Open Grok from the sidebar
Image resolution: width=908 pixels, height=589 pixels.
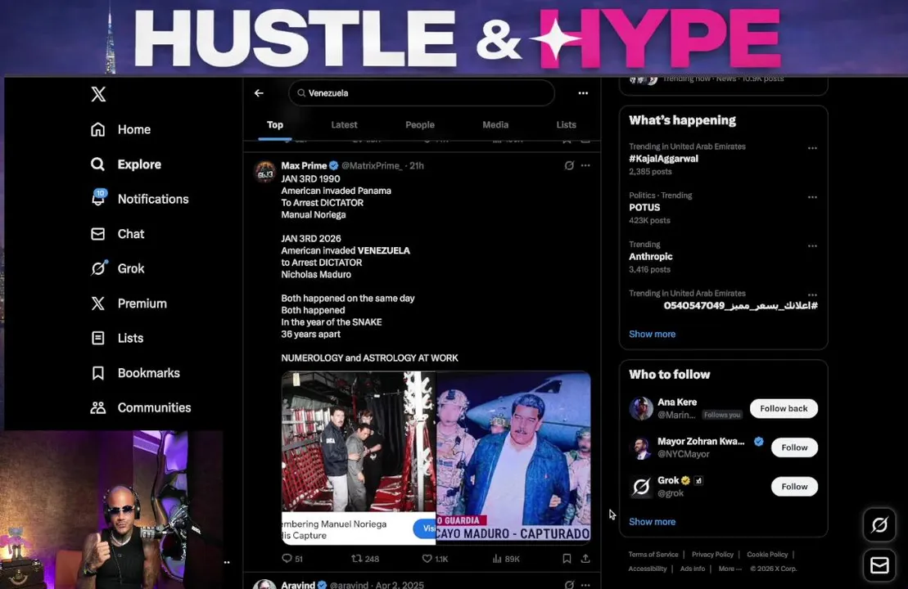(118, 268)
